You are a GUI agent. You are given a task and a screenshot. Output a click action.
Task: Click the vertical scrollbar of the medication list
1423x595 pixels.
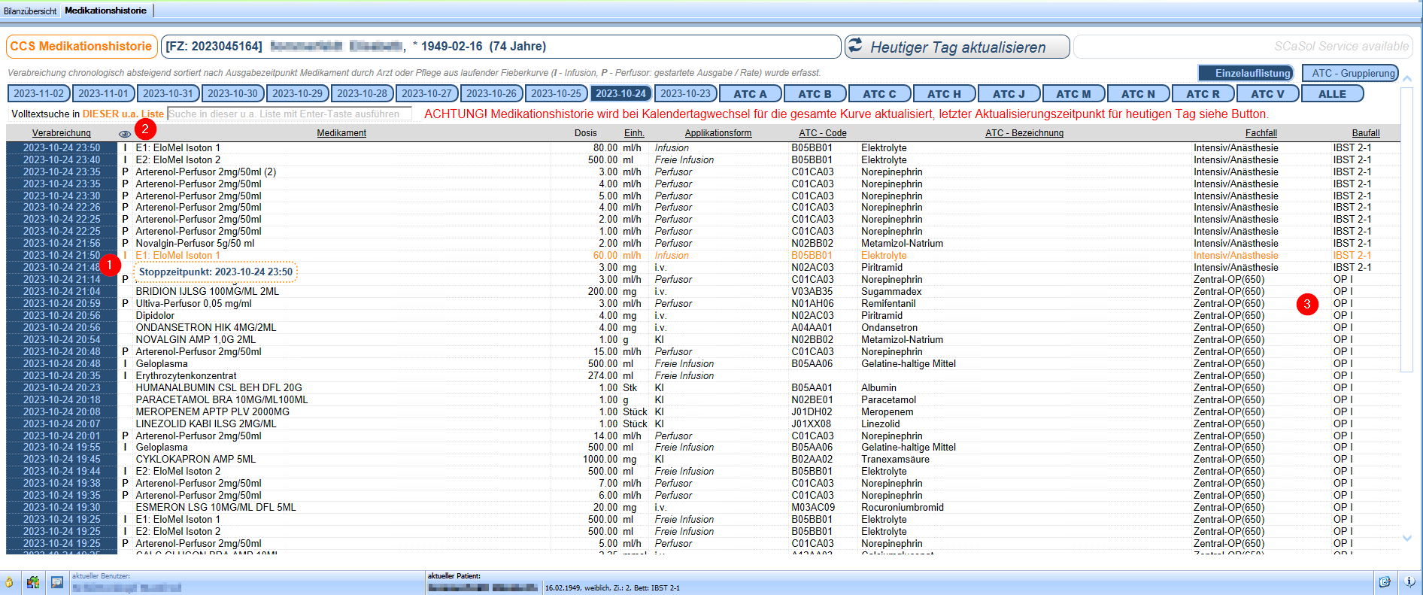pyautogui.click(x=1407, y=229)
